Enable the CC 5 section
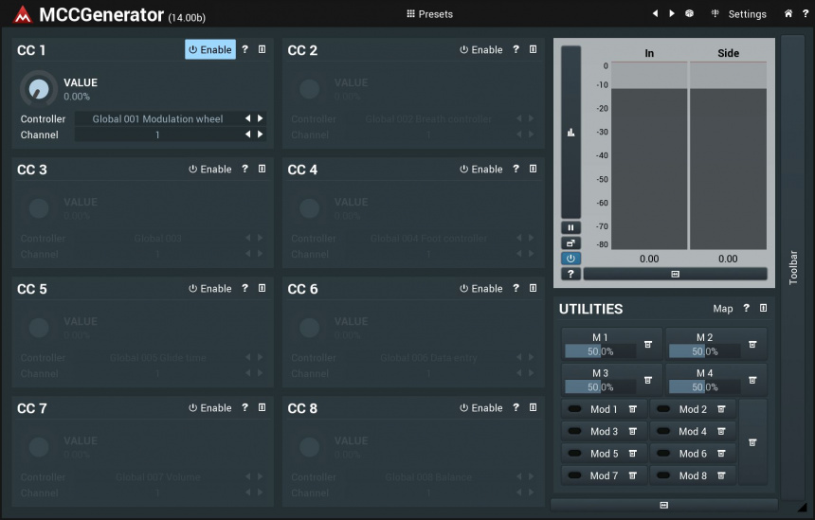815x520 pixels. [210, 288]
